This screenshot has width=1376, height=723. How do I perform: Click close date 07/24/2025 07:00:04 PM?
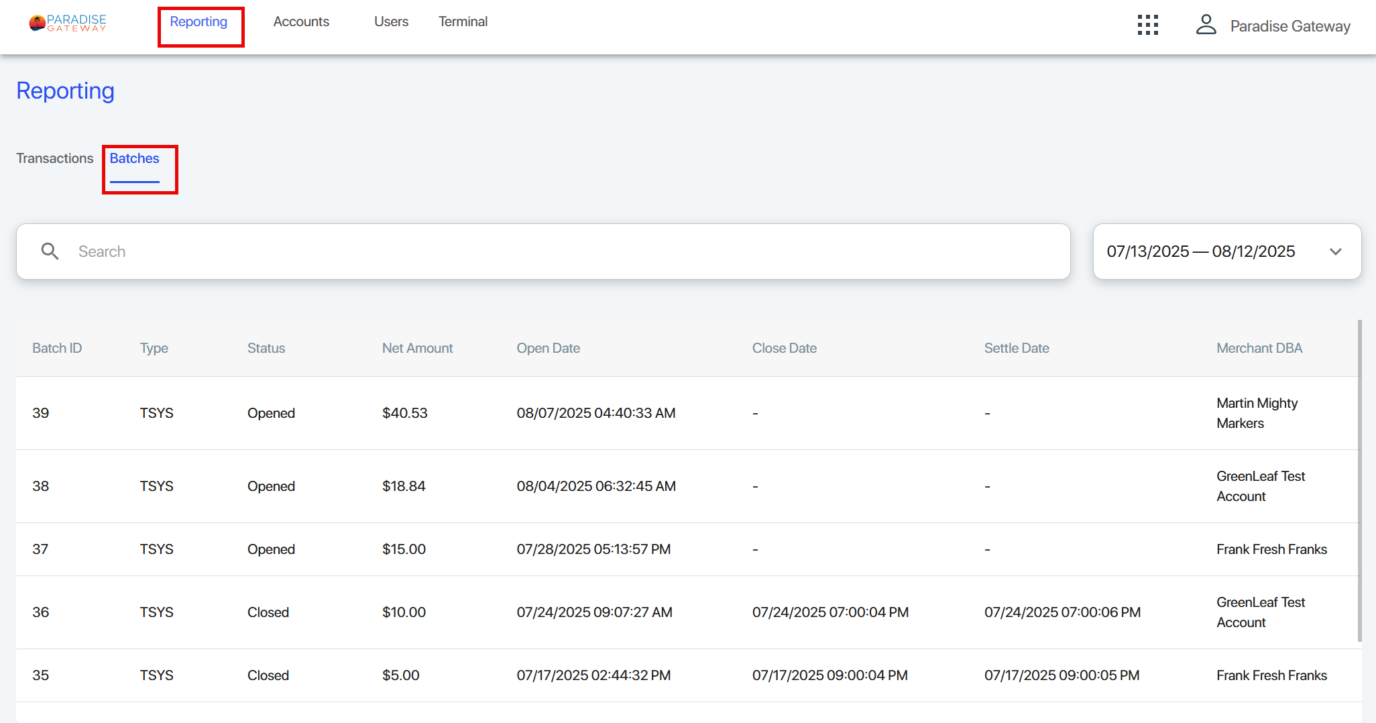tap(830, 612)
